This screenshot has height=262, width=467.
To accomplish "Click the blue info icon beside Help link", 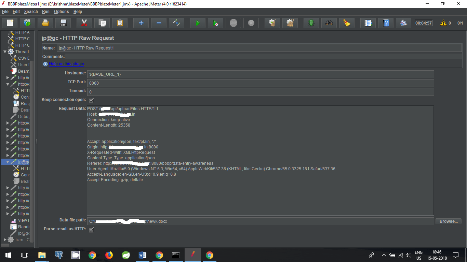I will 45,64.
